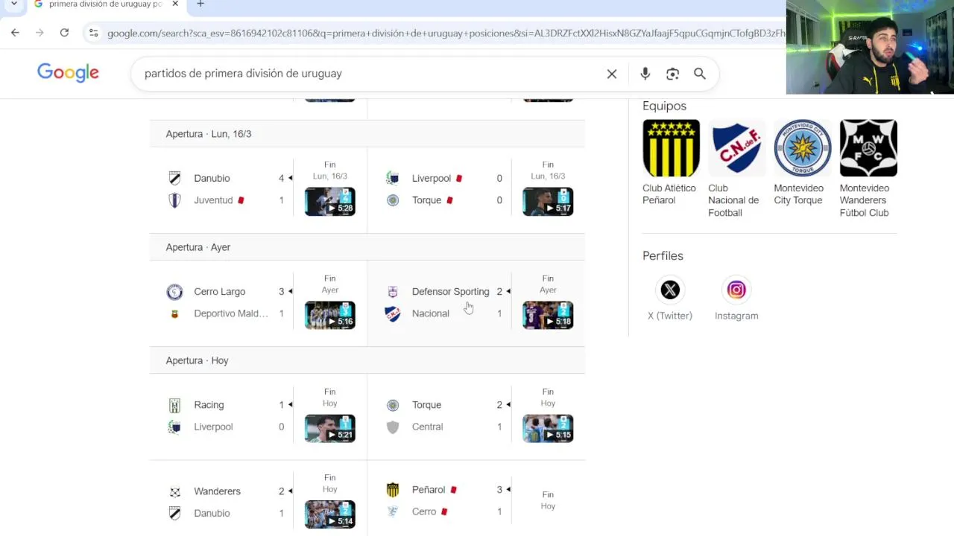Select Deportivo Mald... team name

pyautogui.click(x=231, y=313)
